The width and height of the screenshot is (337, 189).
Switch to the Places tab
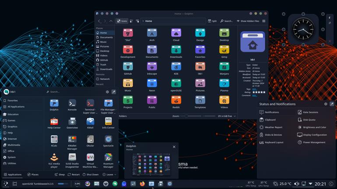coord(33,175)
